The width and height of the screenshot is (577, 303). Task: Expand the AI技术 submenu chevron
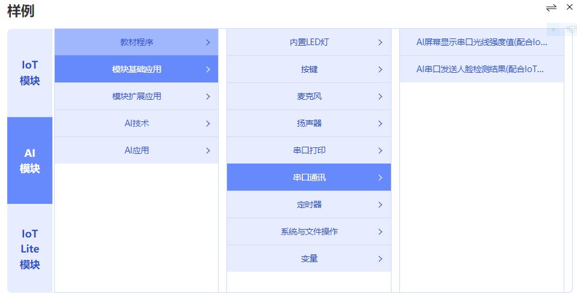(208, 124)
